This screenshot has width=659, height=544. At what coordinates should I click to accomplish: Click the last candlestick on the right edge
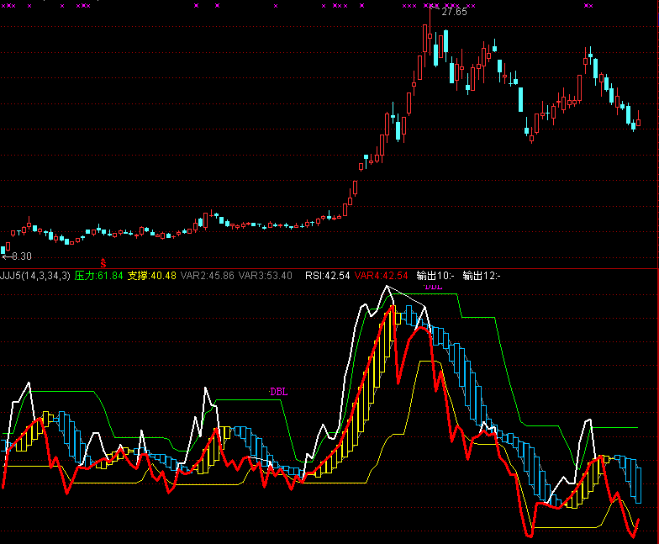click(x=638, y=122)
